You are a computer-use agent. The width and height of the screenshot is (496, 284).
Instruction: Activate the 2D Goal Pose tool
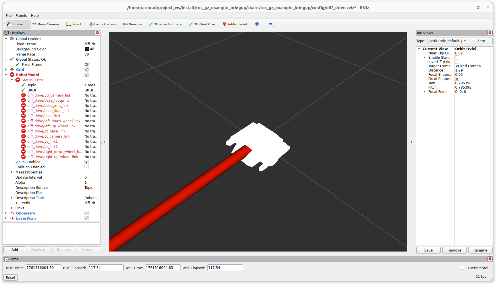202,24
